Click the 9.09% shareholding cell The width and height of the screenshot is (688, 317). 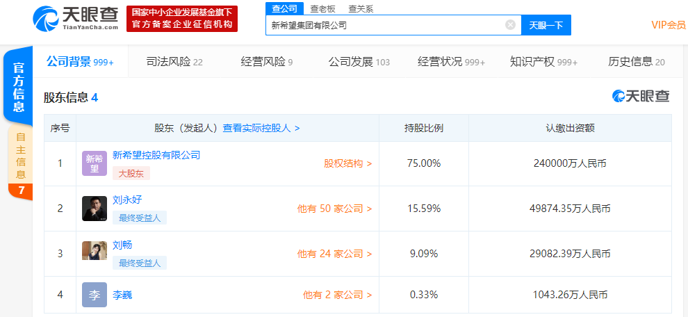(x=424, y=254)
